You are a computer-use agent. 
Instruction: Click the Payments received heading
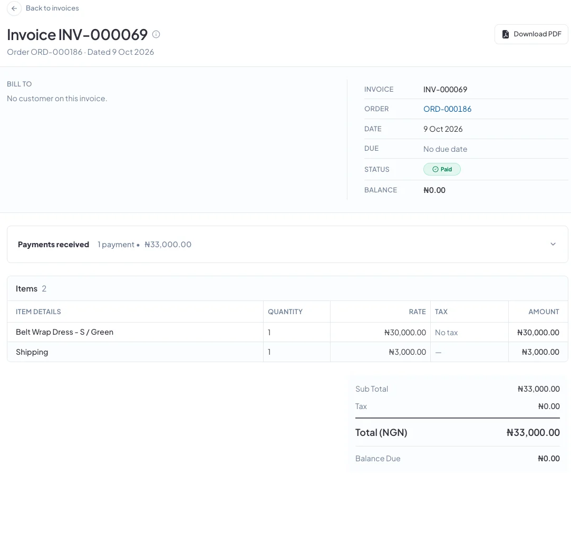[54, 245]
